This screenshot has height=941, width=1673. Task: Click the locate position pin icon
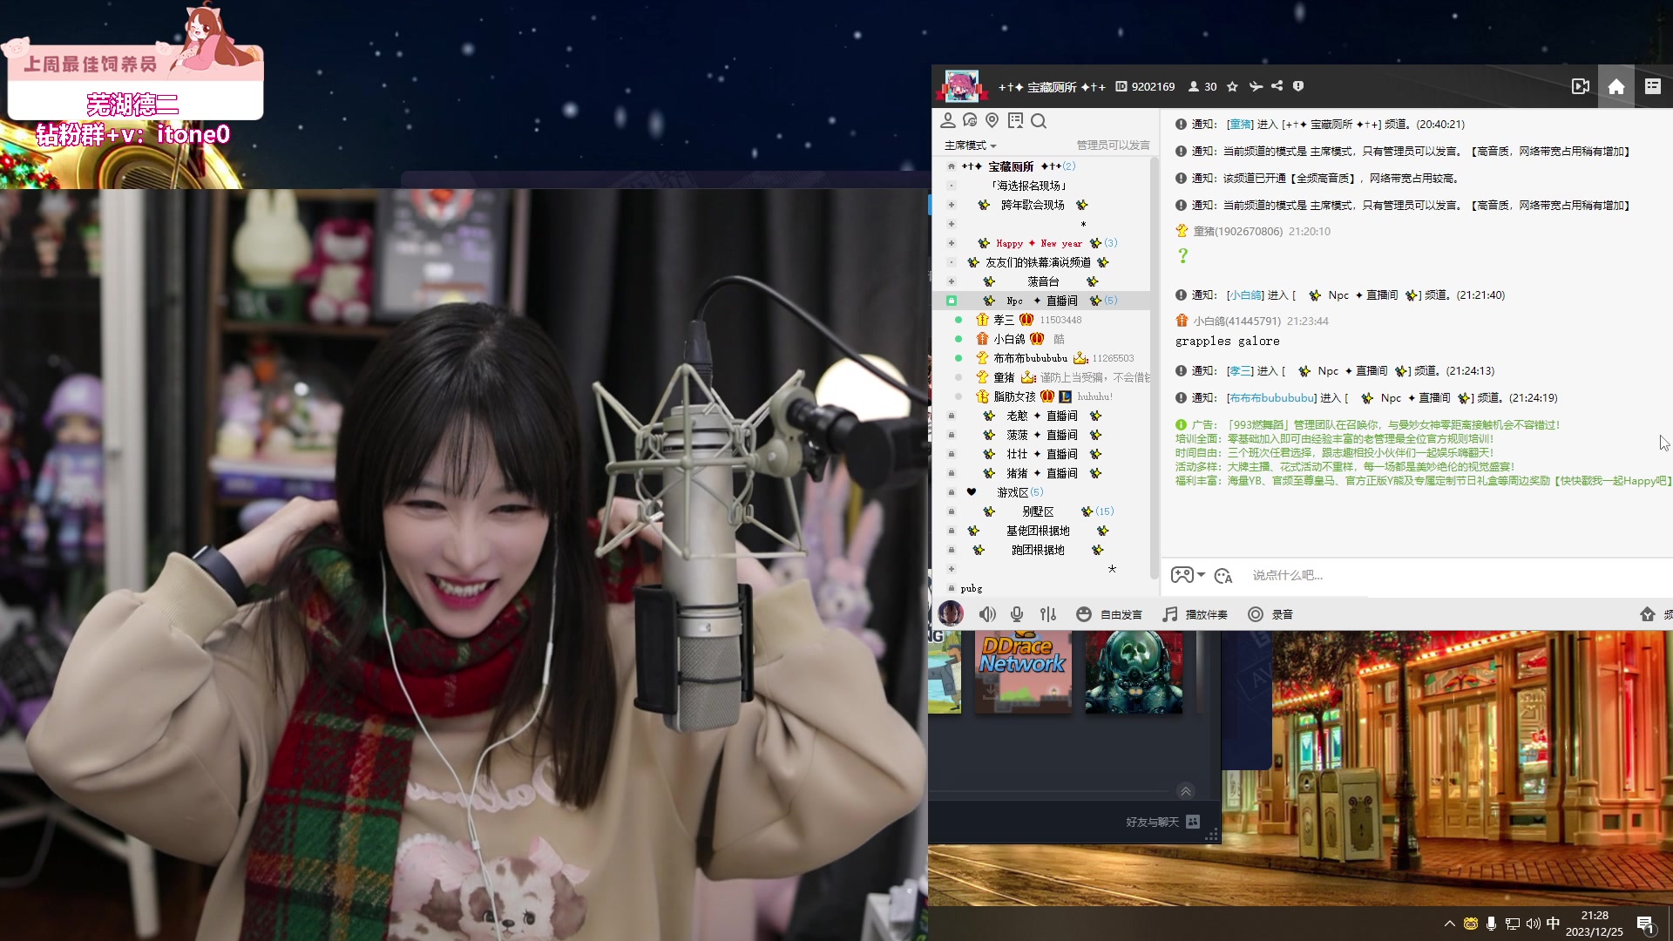(x=992, y=120)
